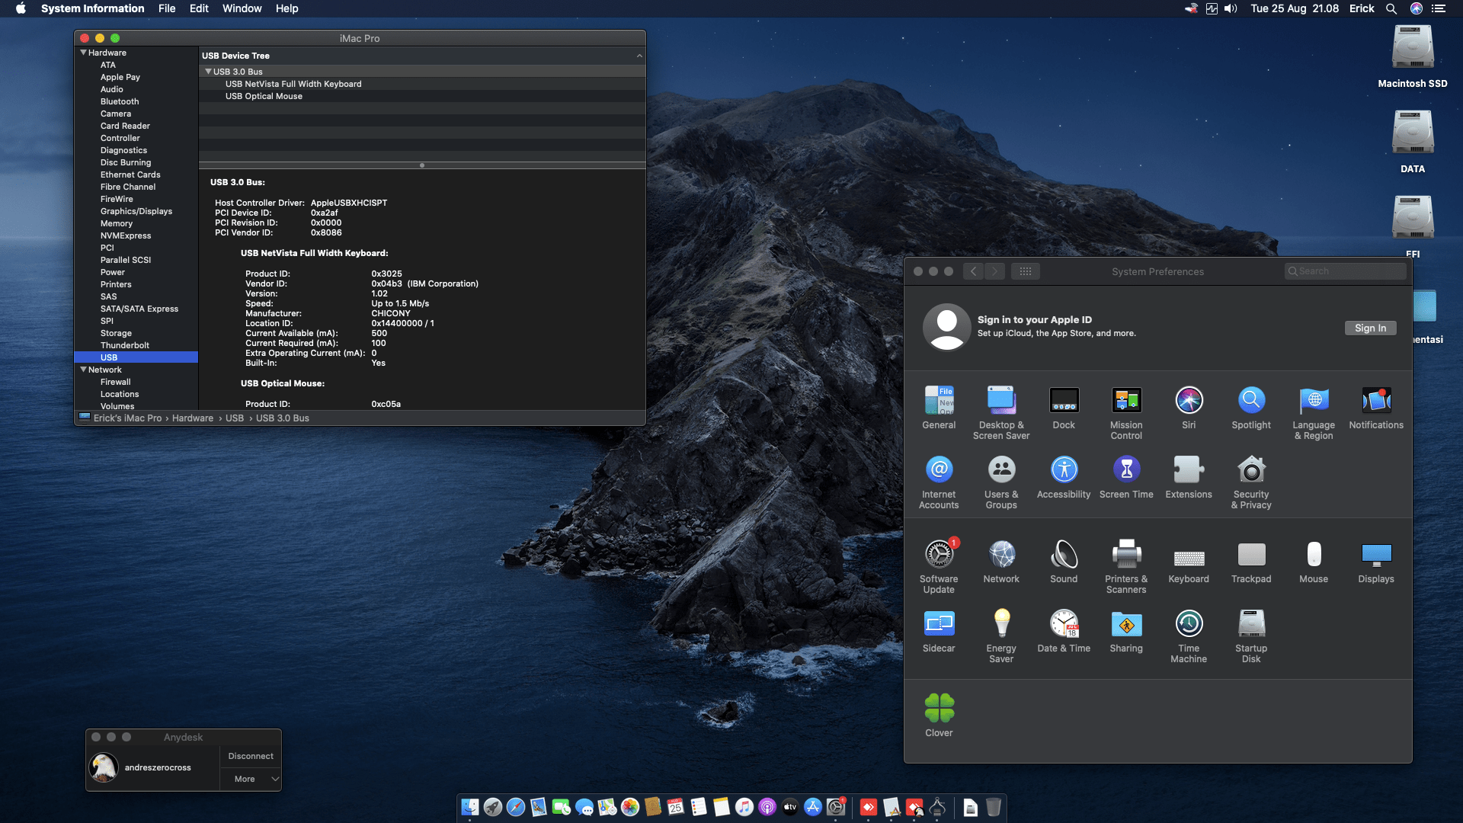The width and height of the screenshot is (1463, 823).
Task: Open the Sound pane in System Preferences
Action: 1064,562
